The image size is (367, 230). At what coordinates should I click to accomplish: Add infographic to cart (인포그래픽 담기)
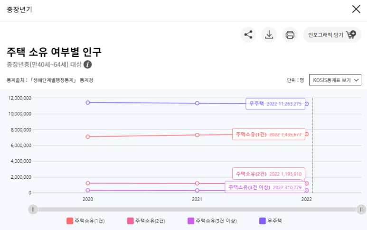[332, 35]
